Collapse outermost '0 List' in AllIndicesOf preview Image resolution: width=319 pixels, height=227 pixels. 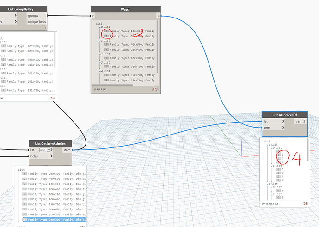click(268, 145)
